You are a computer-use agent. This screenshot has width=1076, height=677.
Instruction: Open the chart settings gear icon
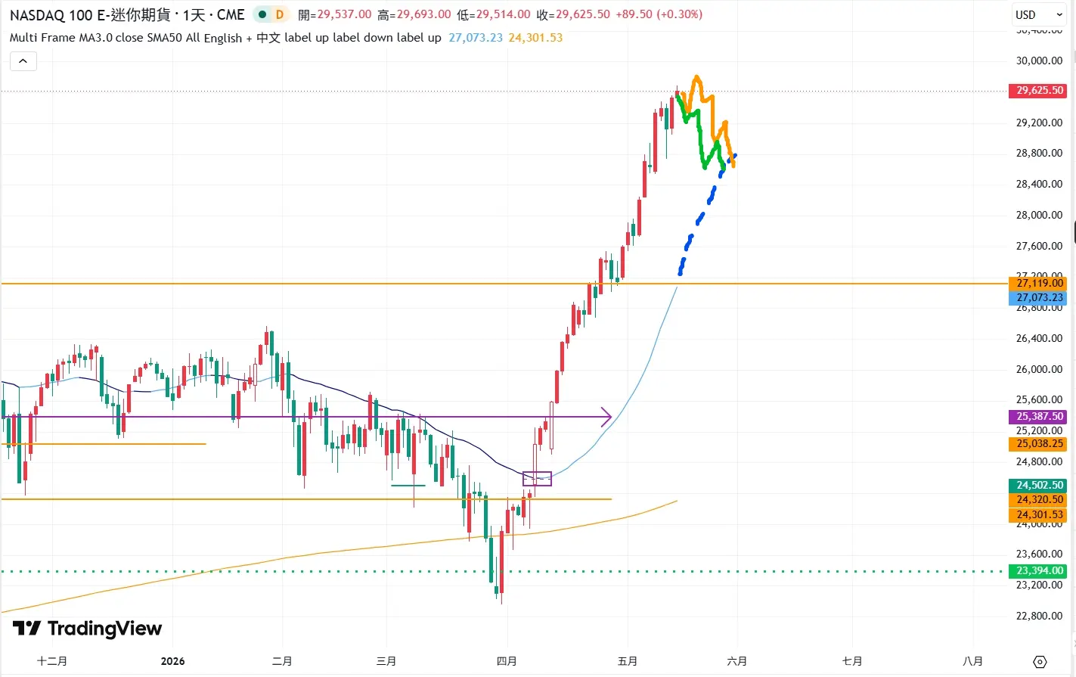(1040, 662)
